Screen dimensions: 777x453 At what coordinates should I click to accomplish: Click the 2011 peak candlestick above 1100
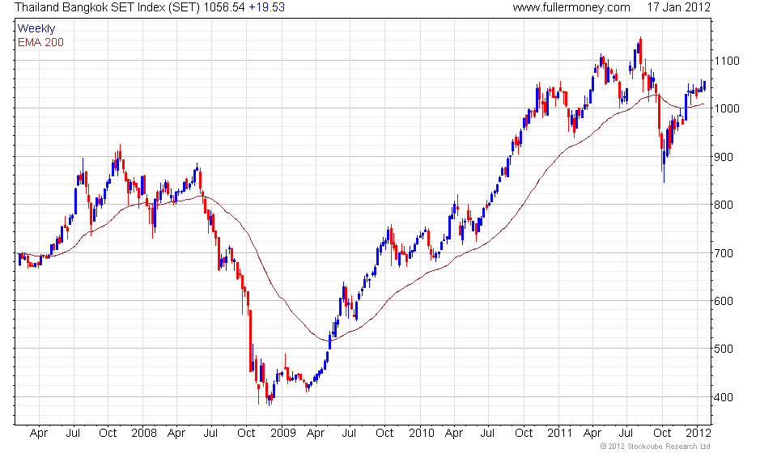(x=640, y=52)
